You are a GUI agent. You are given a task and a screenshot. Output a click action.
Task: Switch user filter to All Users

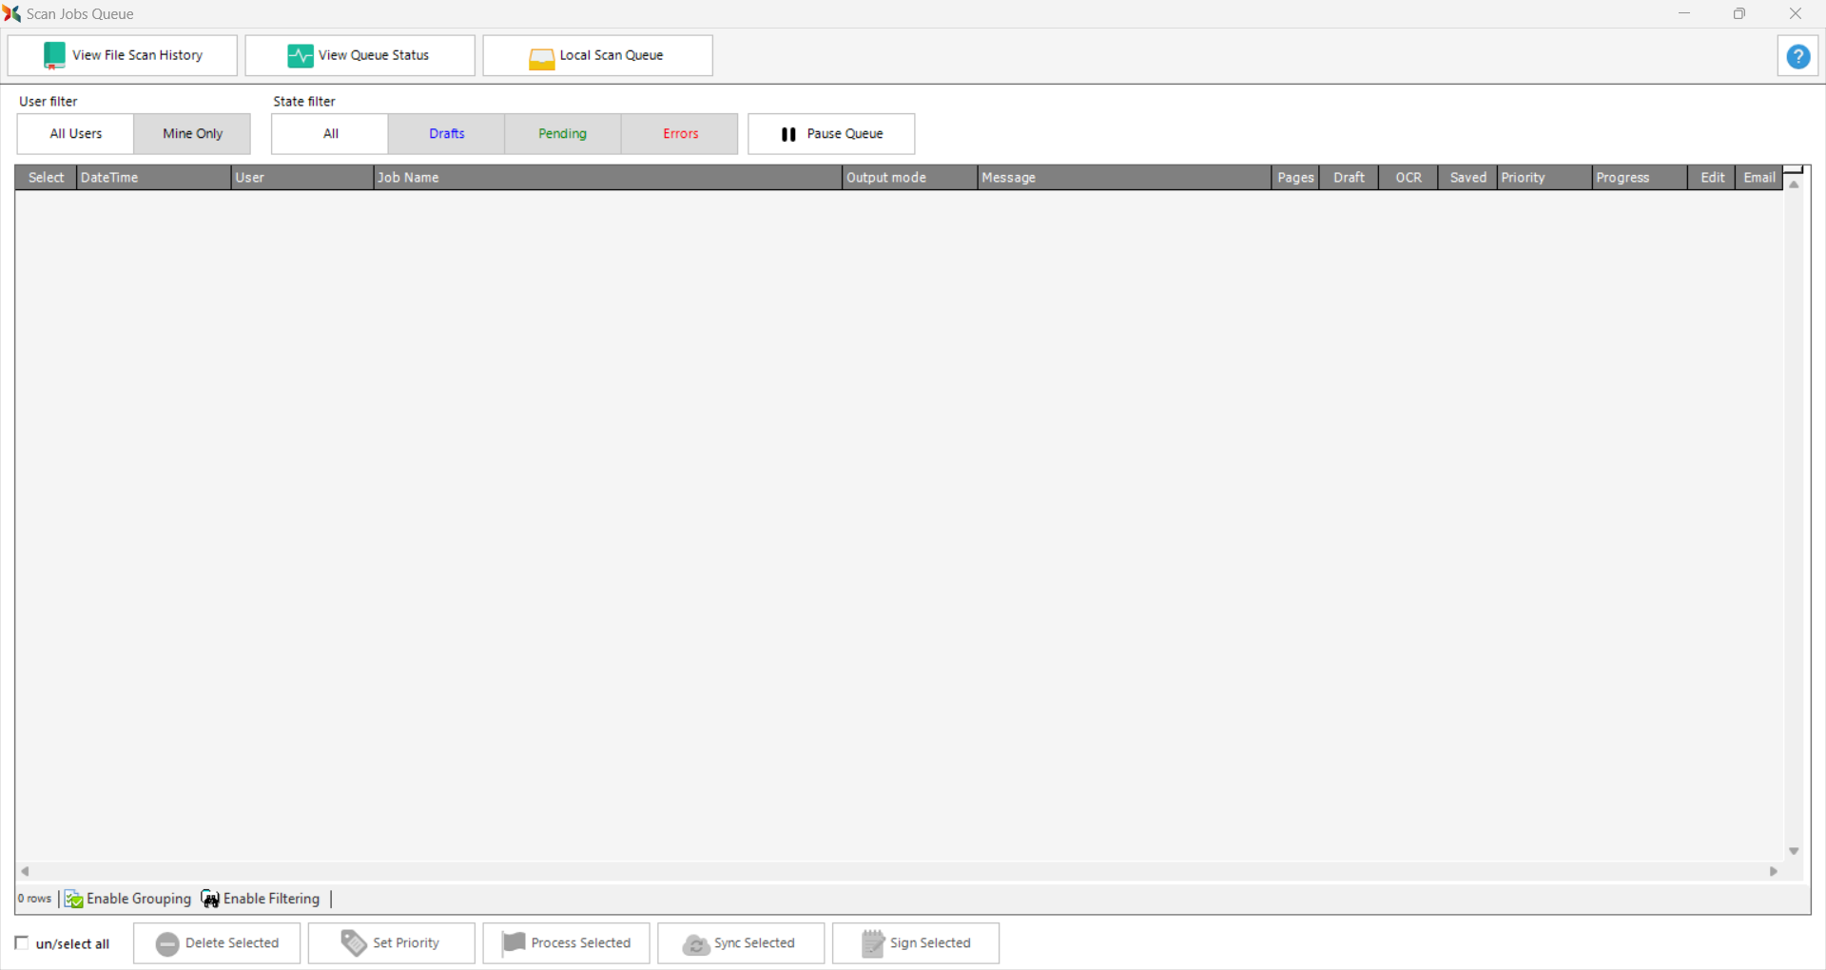coord(75,134)
